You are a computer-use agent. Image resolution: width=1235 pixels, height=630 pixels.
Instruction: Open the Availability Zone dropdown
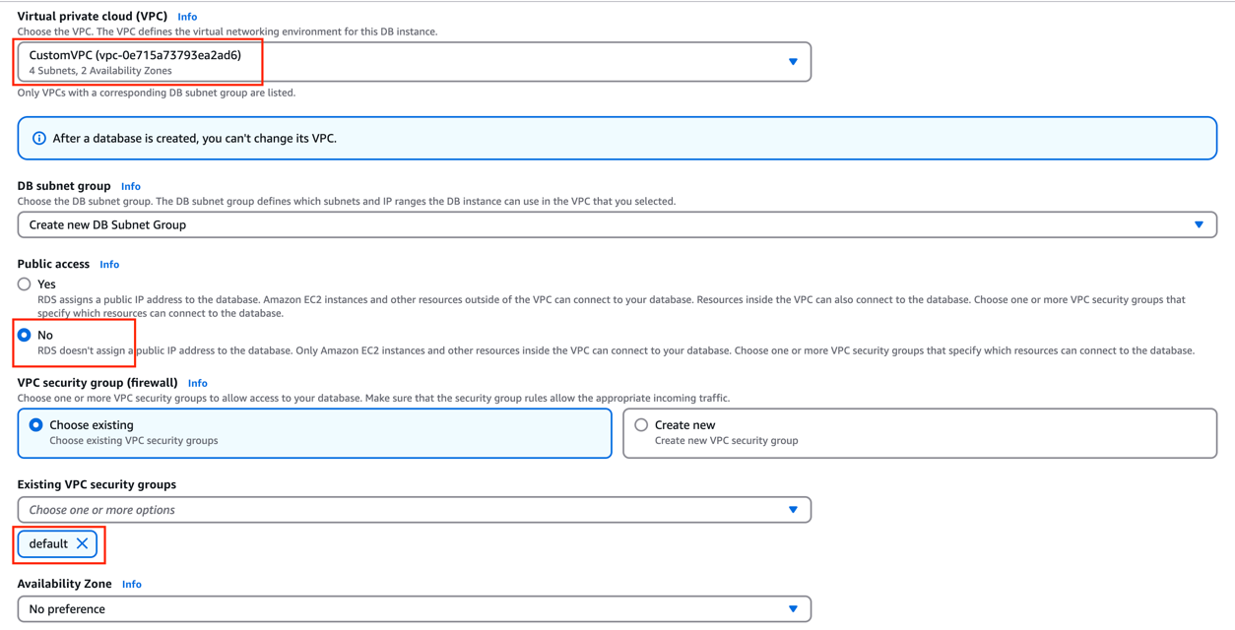coord(414,609)
